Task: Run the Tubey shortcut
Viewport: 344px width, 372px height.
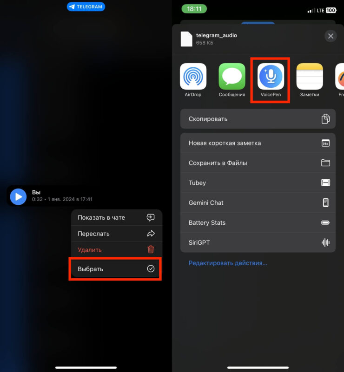Action: click(x=258, y=183)
